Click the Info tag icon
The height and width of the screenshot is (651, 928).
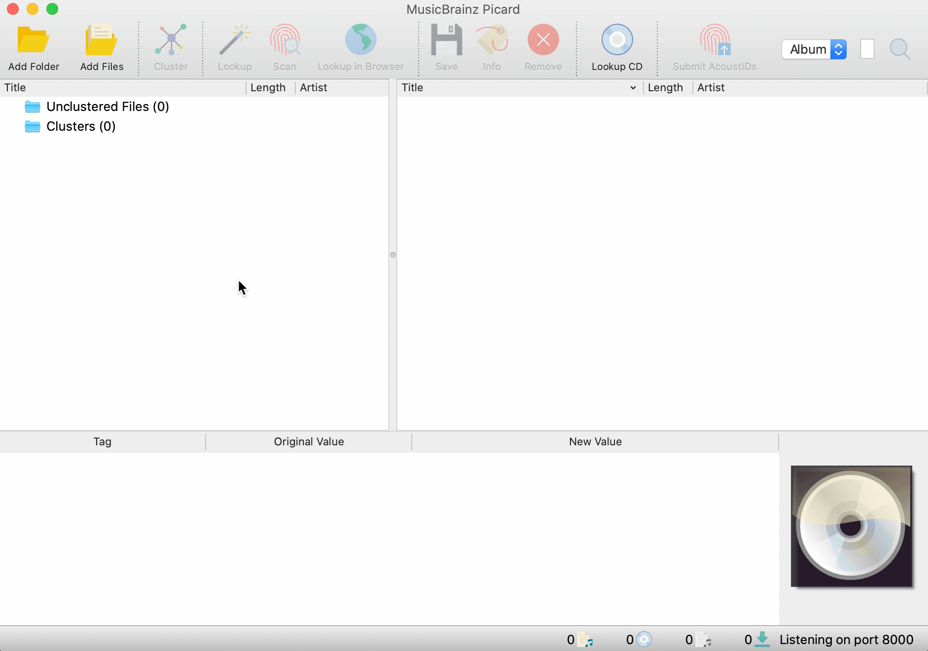pos(492,40)
